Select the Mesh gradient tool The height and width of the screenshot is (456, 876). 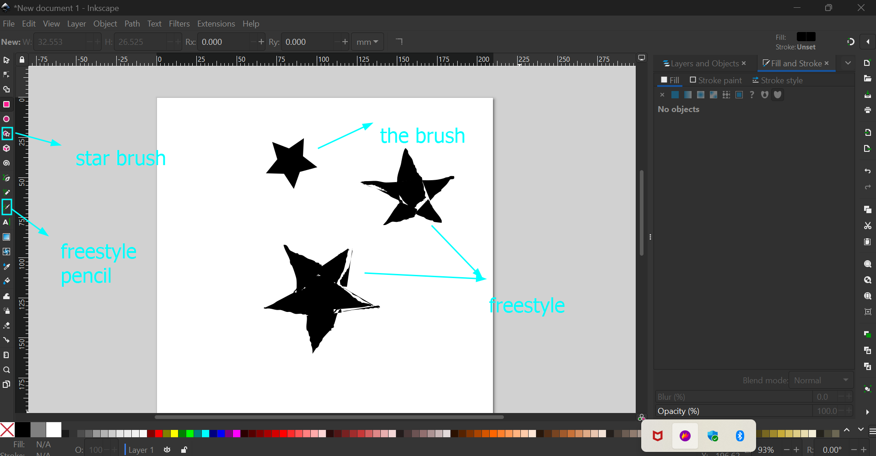coord(6,252)
